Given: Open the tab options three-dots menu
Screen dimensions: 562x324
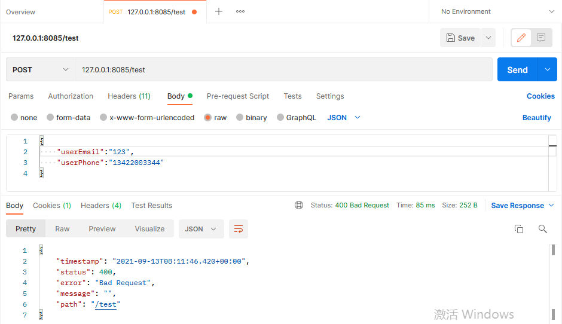Looking at the screenshot, I should (x=240, y=11).
